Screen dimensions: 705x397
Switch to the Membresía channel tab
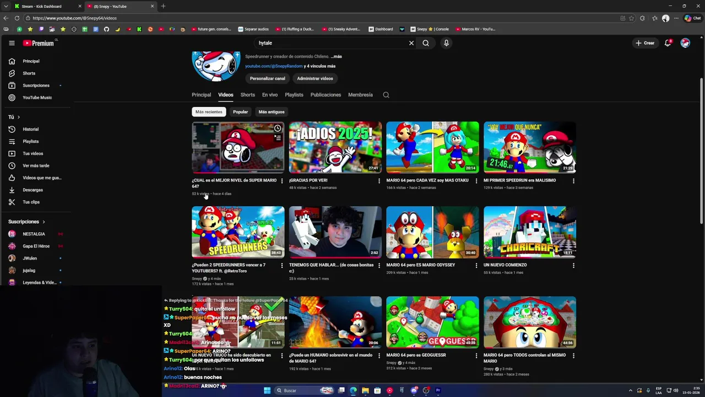tap(360, 95)
